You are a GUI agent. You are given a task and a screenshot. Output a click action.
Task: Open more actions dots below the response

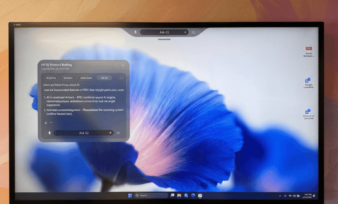[51, 123]
